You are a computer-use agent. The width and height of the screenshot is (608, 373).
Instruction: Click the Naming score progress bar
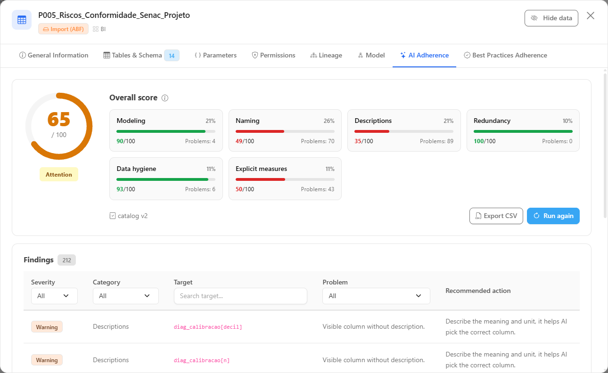pos(285,131)
